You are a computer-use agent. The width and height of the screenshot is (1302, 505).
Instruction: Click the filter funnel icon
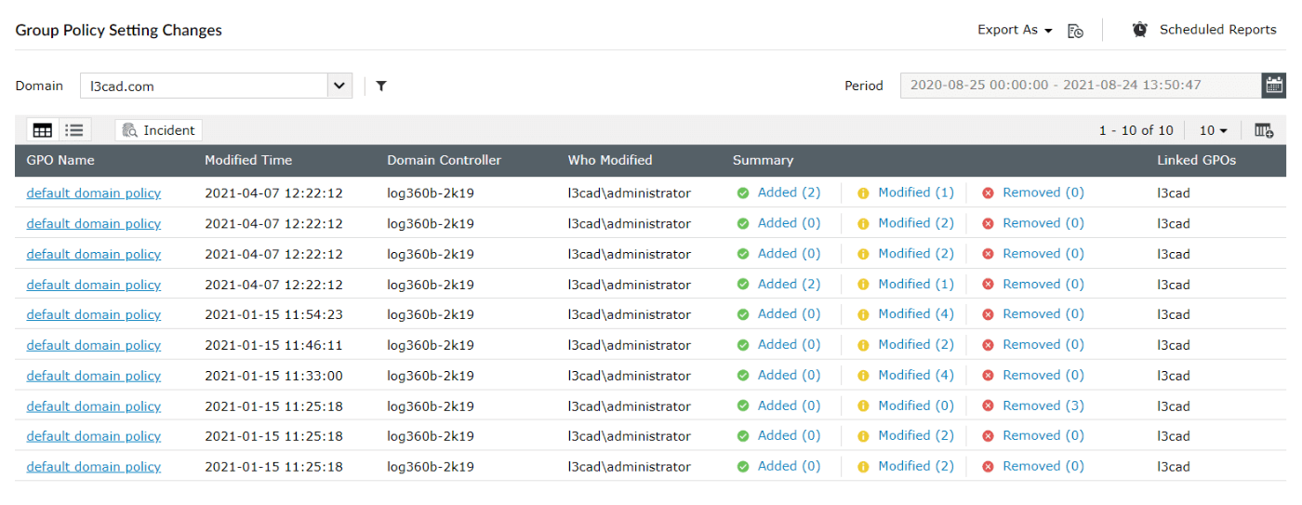(381, 86)
